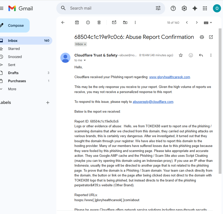Open search options filter icon

158,8
